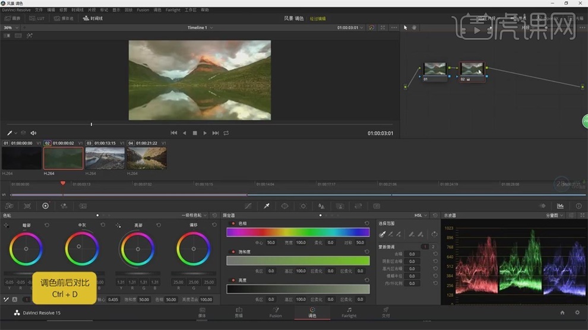588x330 pixels.
Task: Open the scopes palette icon
Action: tap(559, 206)
